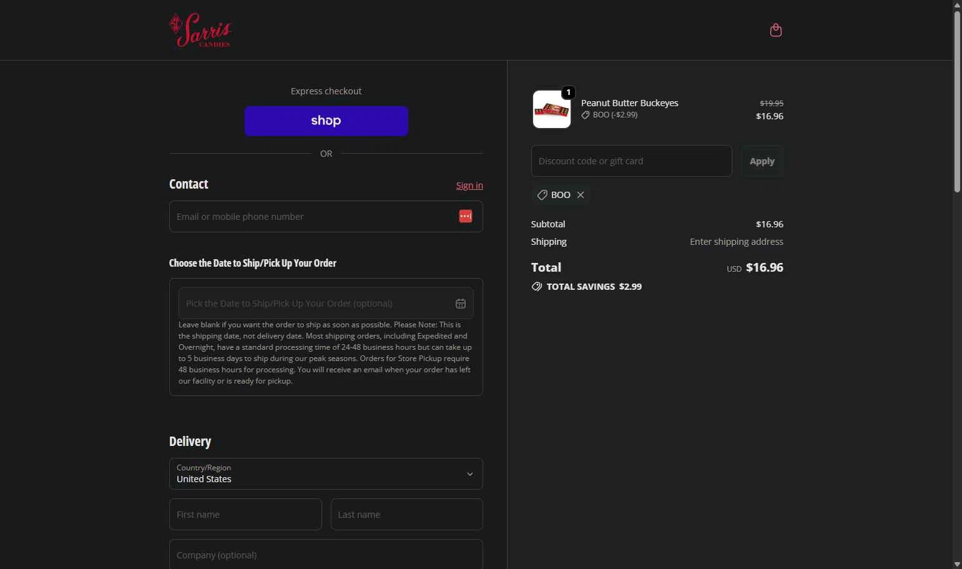Screen dimensions: 962x569
Task: Click the scrollbar down arrow
Action: (x=957, y=565)
